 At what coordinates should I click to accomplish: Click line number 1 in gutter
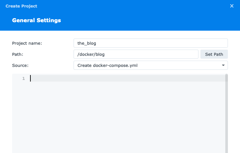pos(24,78)
